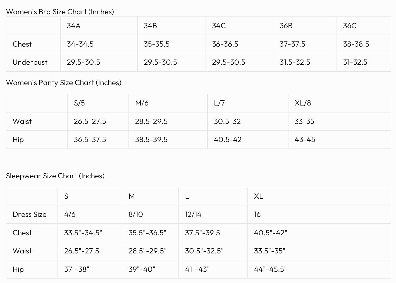Click Women's Bra Size Chart heading
The image size is (396, 283).
coord(60,12)
